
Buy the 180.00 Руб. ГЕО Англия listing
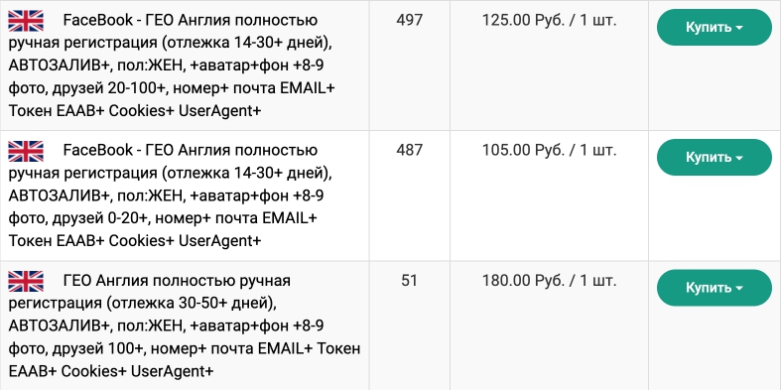point(715,288)
